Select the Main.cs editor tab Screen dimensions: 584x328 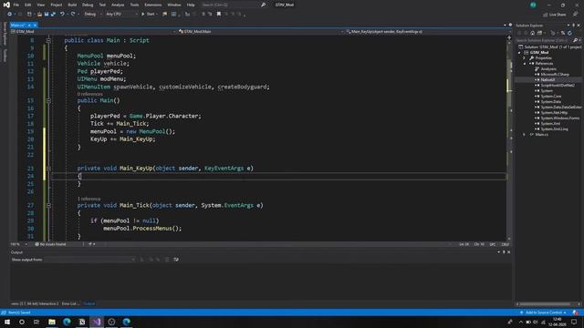18,25
